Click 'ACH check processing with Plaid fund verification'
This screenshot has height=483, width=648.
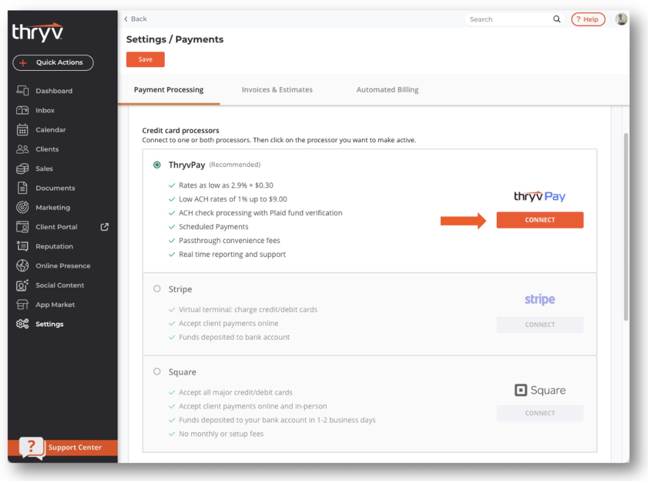260,213
